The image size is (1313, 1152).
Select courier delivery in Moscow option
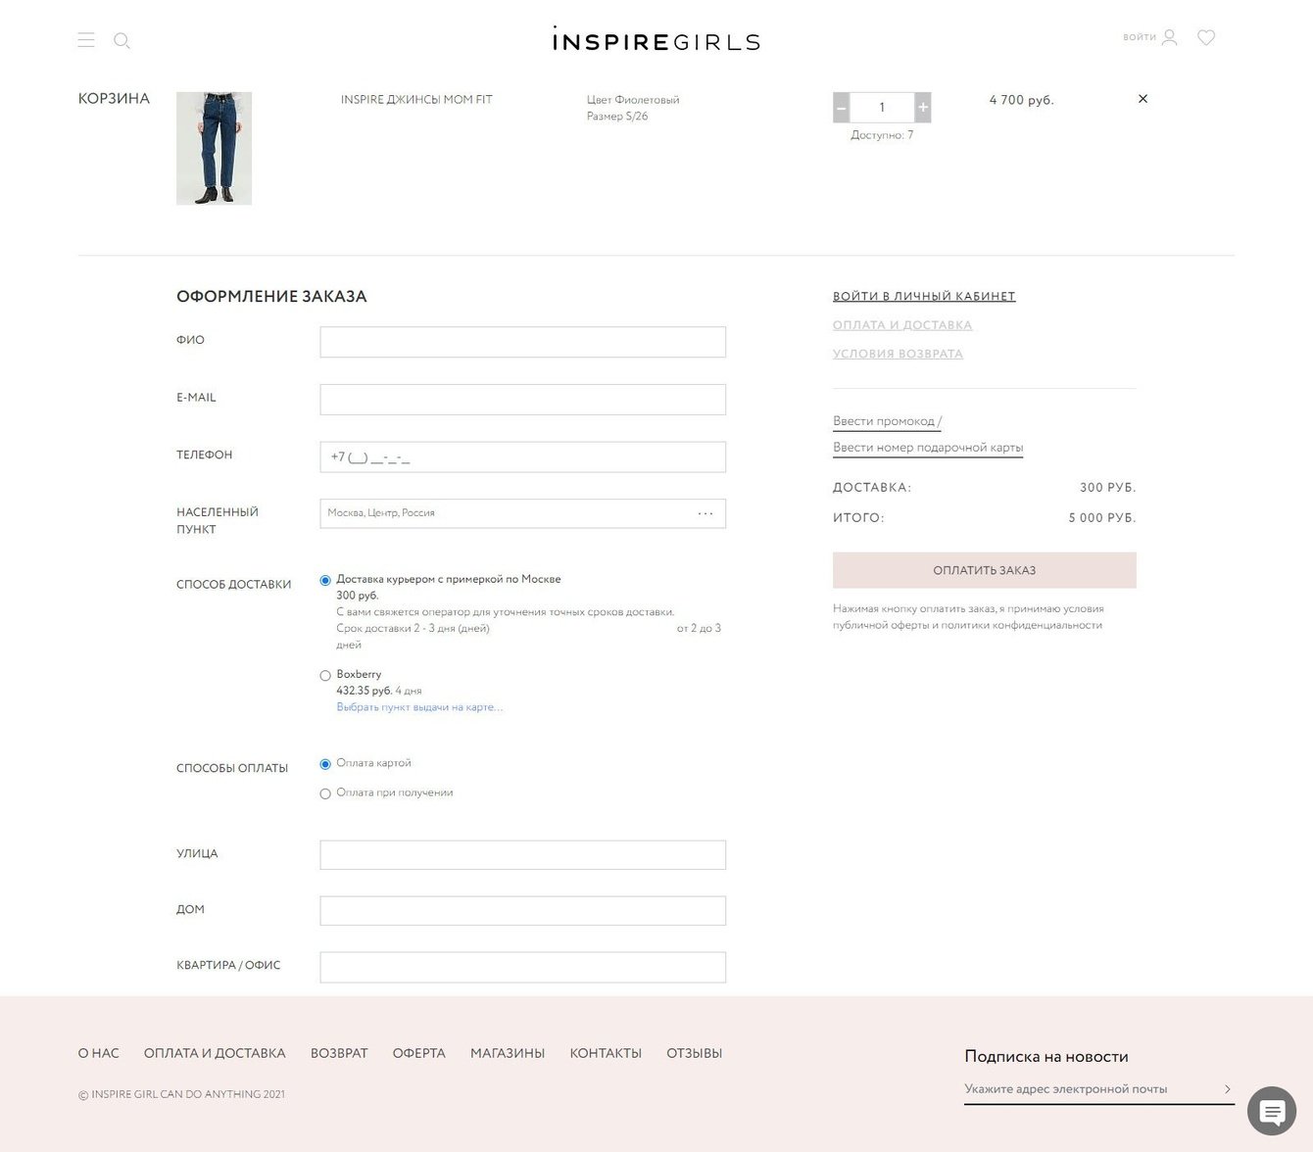(325, 580)
